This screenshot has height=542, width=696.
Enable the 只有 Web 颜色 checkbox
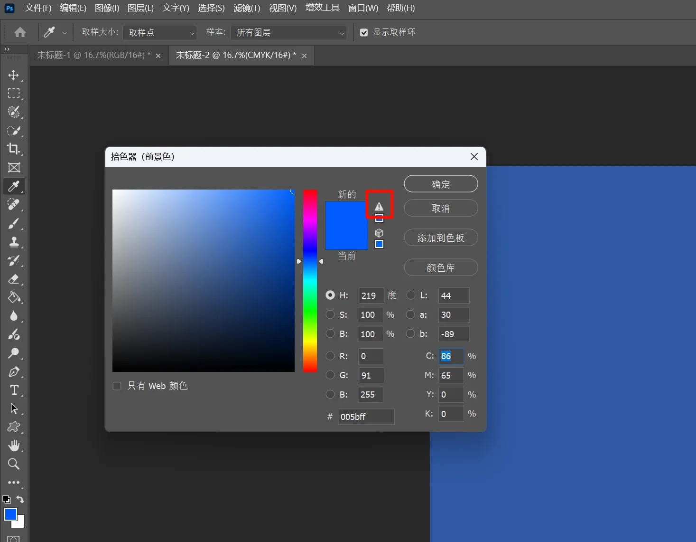(117, 386)
